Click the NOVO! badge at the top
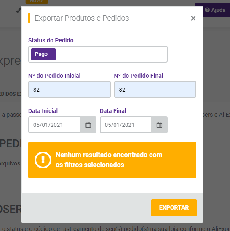230x231 pixels. (37, 2)
